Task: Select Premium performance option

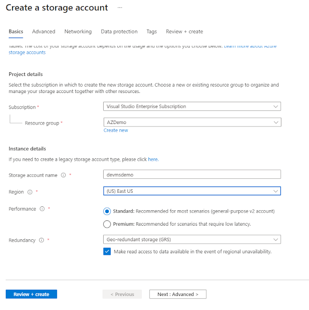Action: 107,224
